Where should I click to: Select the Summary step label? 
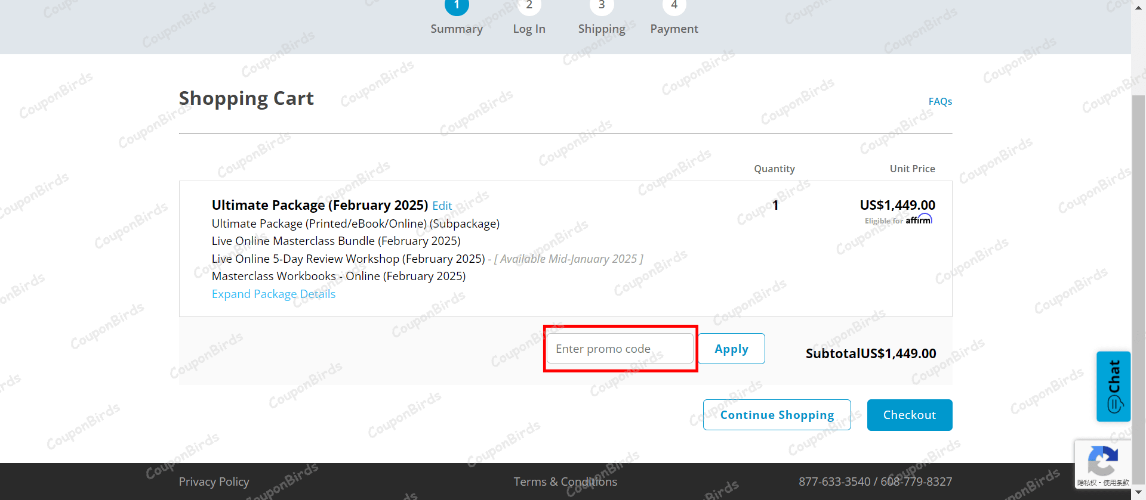(x=457, y=29)
